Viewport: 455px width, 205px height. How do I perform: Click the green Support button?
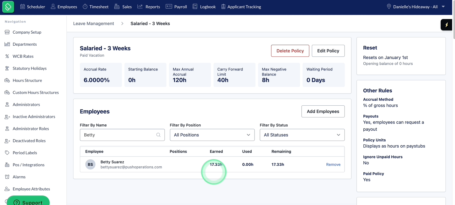point(28,201)
